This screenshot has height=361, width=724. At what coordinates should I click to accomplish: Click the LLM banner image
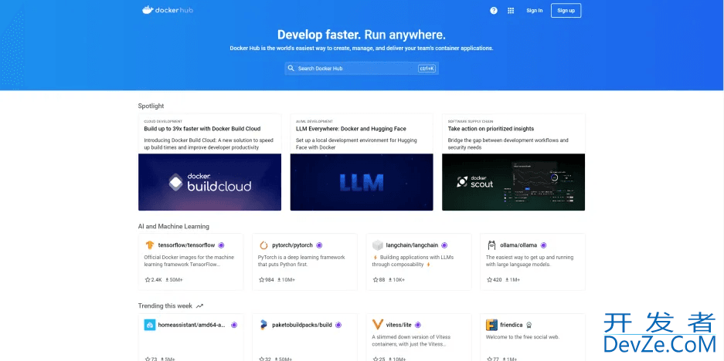(x=362, y=182)
